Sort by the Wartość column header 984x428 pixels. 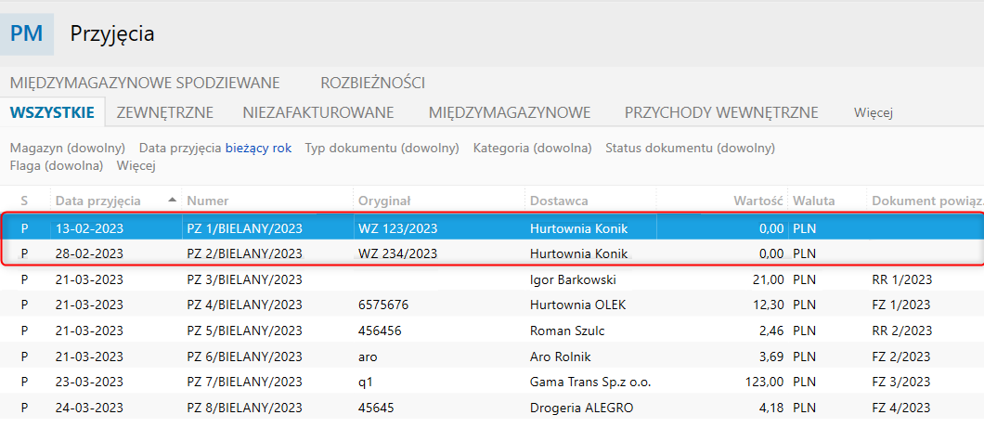(758, 201)
